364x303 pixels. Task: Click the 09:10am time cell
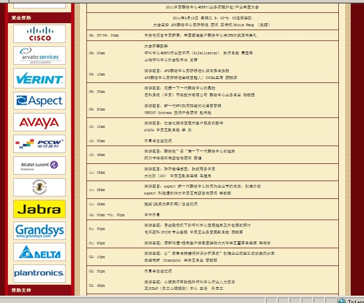pos(97,74)
